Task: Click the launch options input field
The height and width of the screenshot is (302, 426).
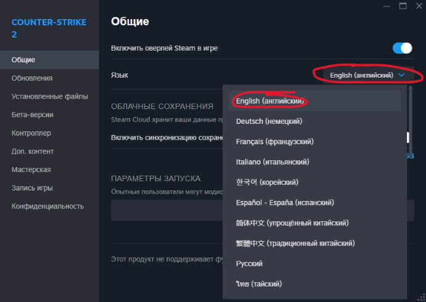Action: pos(166,211)
